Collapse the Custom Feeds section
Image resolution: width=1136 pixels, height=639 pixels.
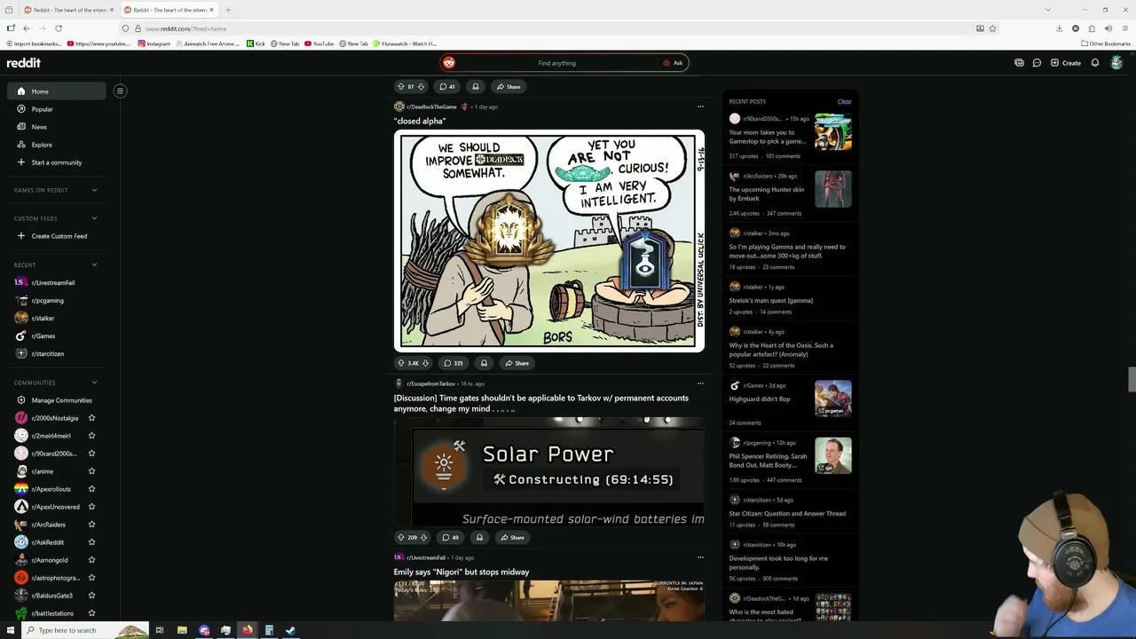coord(94,218)
